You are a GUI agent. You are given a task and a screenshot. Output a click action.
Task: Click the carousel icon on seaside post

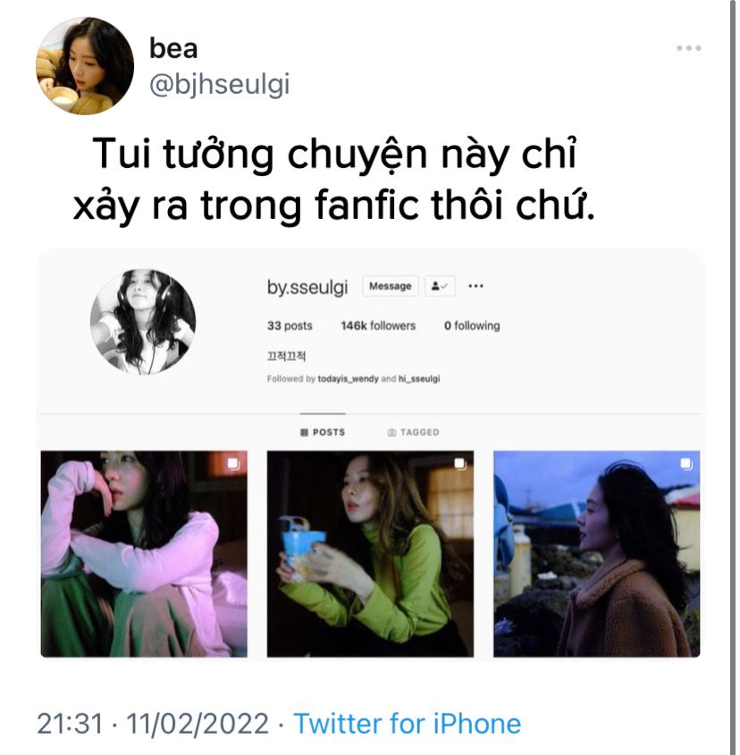[x=686, y=463]
